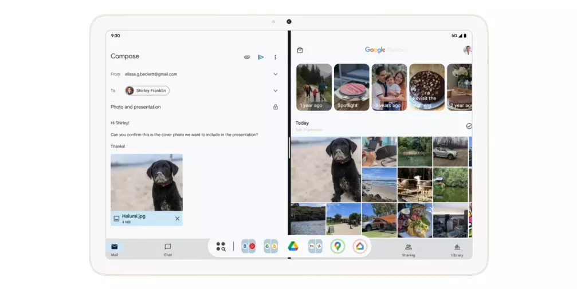Open the Spotlight memory card
The image size is (577, 289).
pos(351,87)
